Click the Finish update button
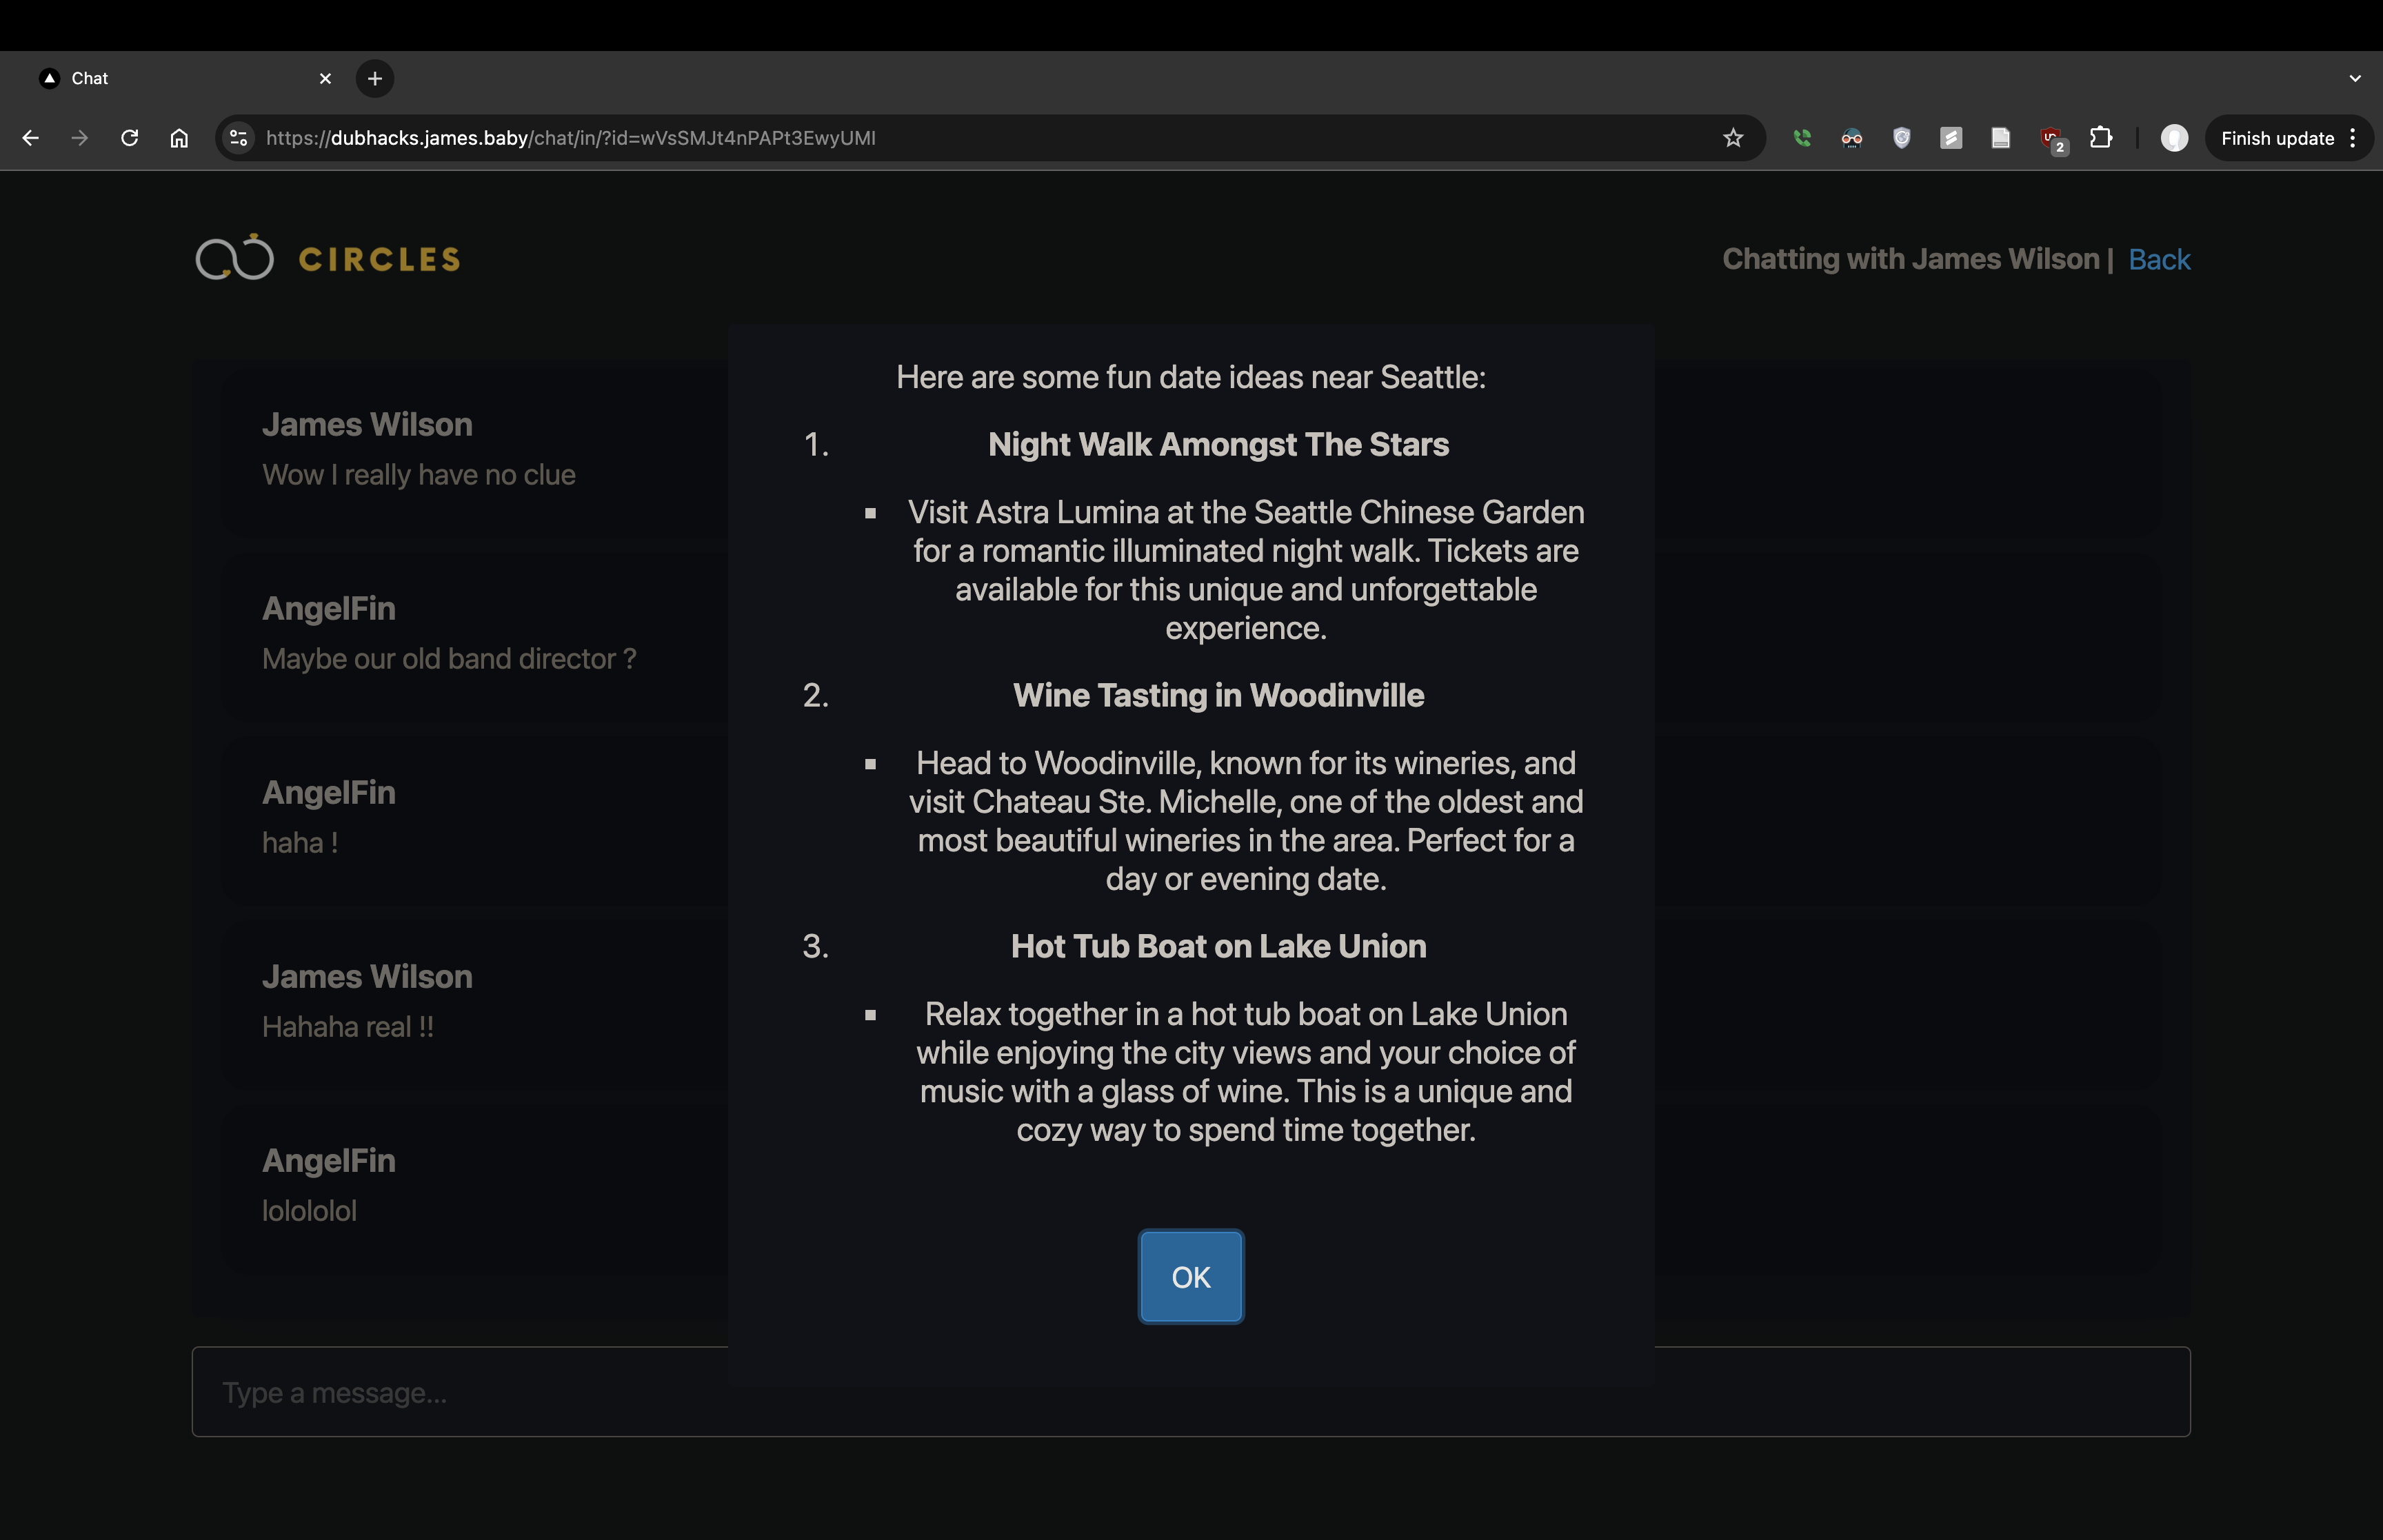Image resolution: width=2383 pixels, height=1540 pixels. click(2276, 138)
